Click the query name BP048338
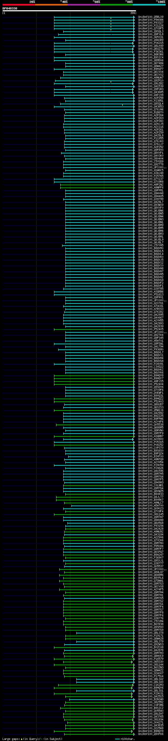168x741 pixels. coord(10,8)
